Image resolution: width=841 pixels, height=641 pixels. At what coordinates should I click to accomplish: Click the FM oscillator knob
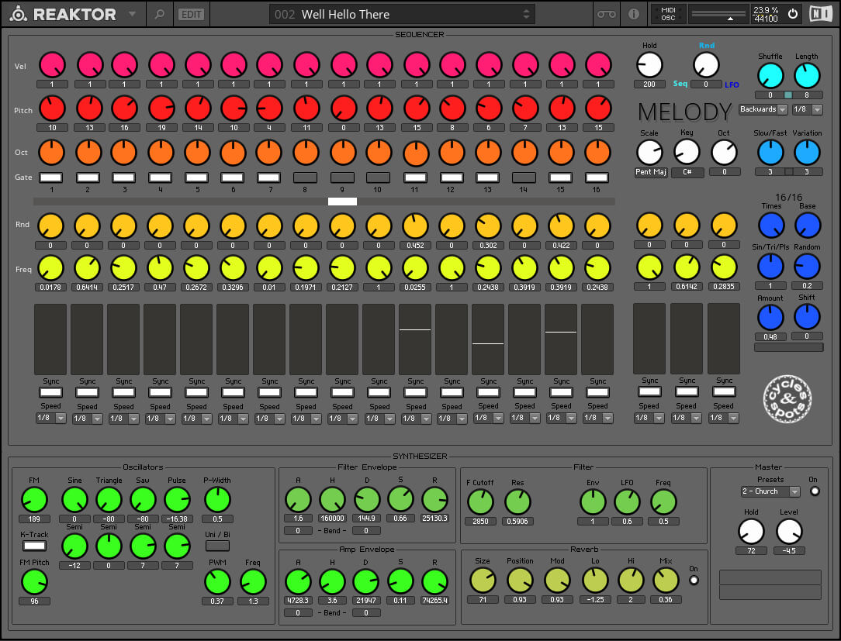(x=34, y=499)
